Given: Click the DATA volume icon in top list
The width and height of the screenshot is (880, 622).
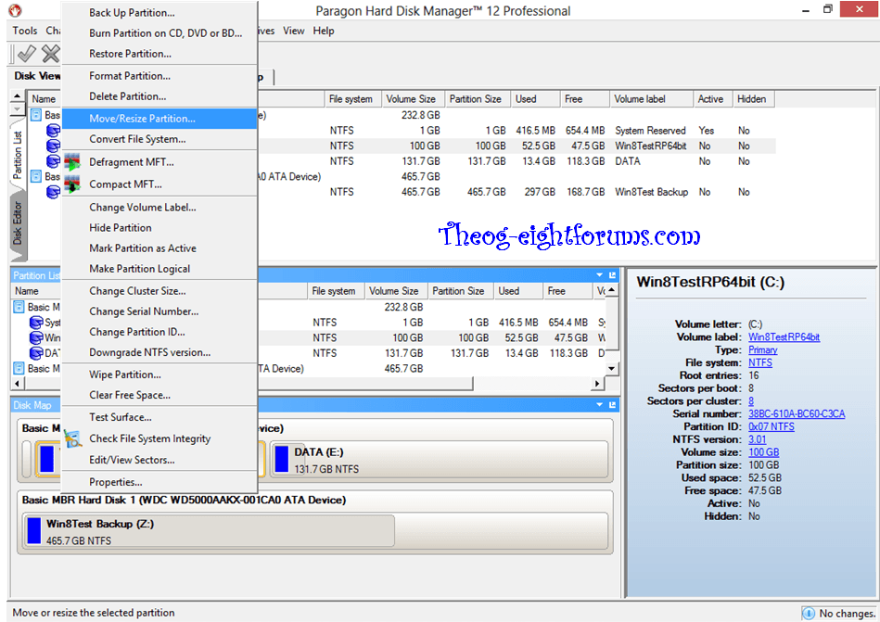Looking at the screenshot, I should coord(53,161).
